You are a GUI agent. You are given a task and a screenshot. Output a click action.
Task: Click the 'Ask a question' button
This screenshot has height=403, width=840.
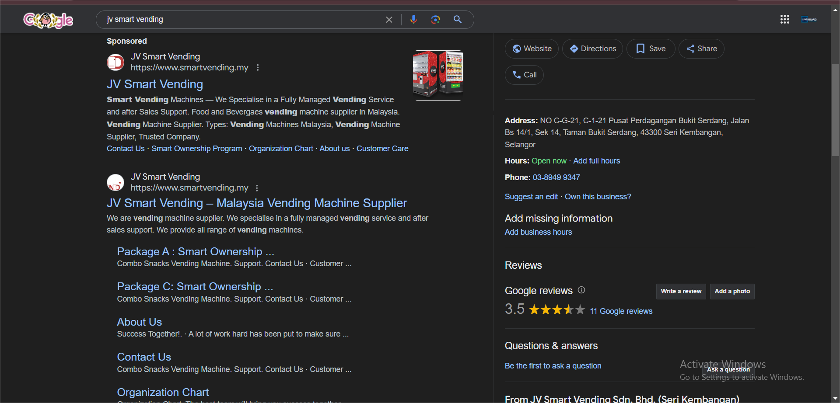tap(728, 369)
